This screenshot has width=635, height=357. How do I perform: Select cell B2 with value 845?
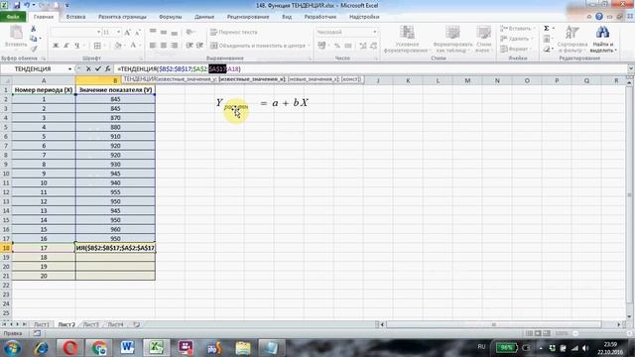[x=115, y=99]
